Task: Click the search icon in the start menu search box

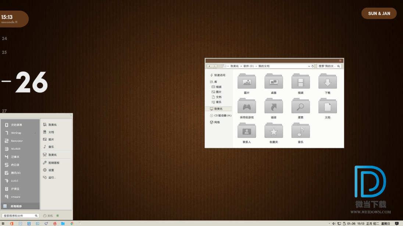Action: 36,216
